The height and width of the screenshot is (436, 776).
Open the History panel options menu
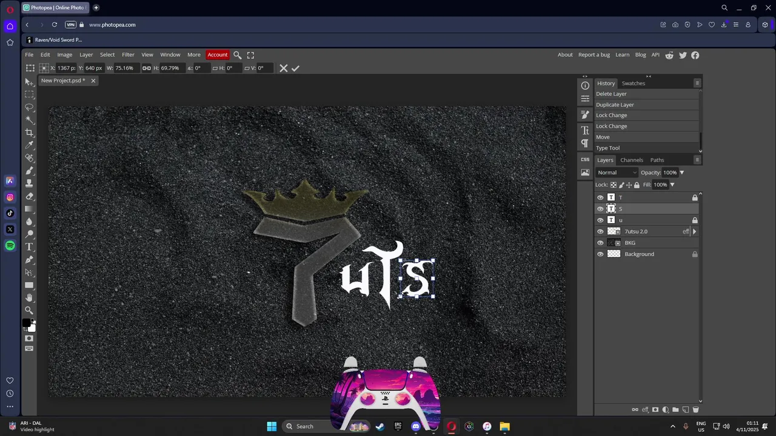[697, 83]
